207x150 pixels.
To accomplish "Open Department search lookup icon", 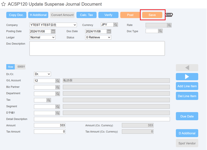I will coord(58,94).
